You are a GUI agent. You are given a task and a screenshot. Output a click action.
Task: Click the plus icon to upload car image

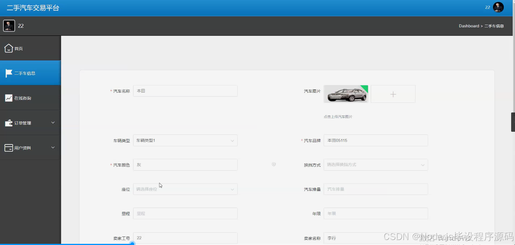393,94
